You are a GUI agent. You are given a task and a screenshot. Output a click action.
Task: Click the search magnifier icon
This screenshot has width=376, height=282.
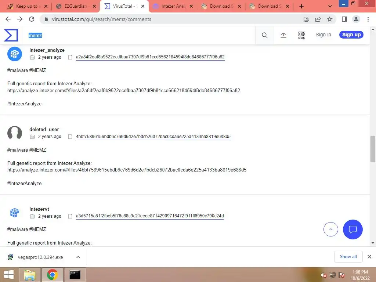click(x=264, y=35)
